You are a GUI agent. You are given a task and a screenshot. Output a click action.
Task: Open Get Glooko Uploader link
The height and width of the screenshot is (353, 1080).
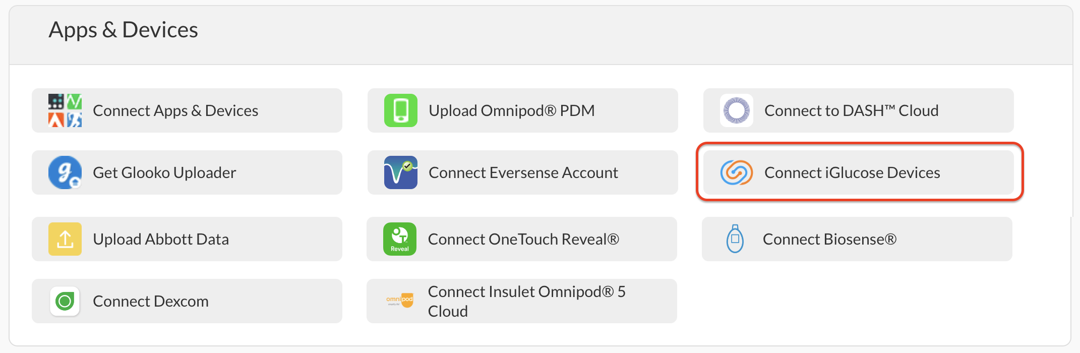coord(187,172)
